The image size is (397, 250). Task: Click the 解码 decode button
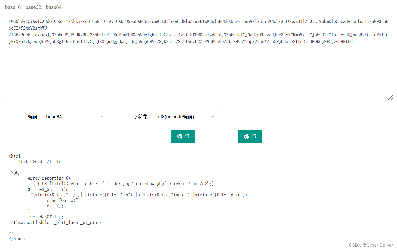click(x=250, y=136)
